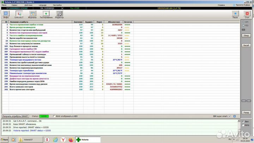The height and width of the screenshot is (143, 254).
Task: Click drive model ST1000DM003-1CH162
Action: [17, 8]
